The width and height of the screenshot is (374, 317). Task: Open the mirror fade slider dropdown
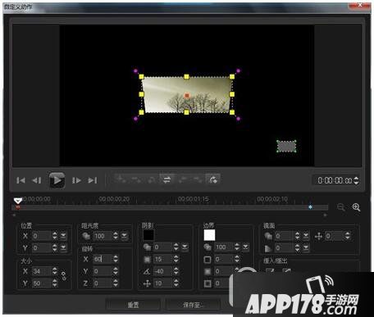[306, 248]
